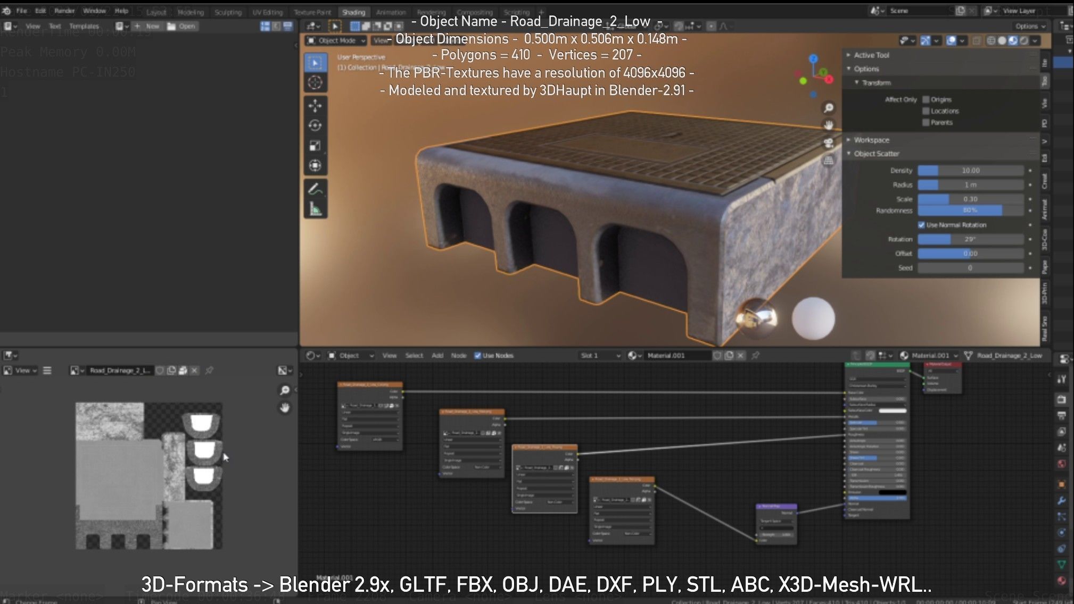
Task: Select the Transform tool
Action: (316, 165)
